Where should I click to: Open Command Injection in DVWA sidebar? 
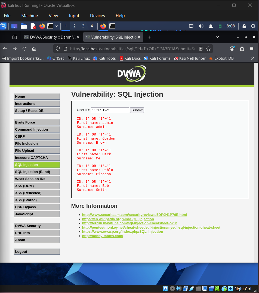(x=37, y=129)
